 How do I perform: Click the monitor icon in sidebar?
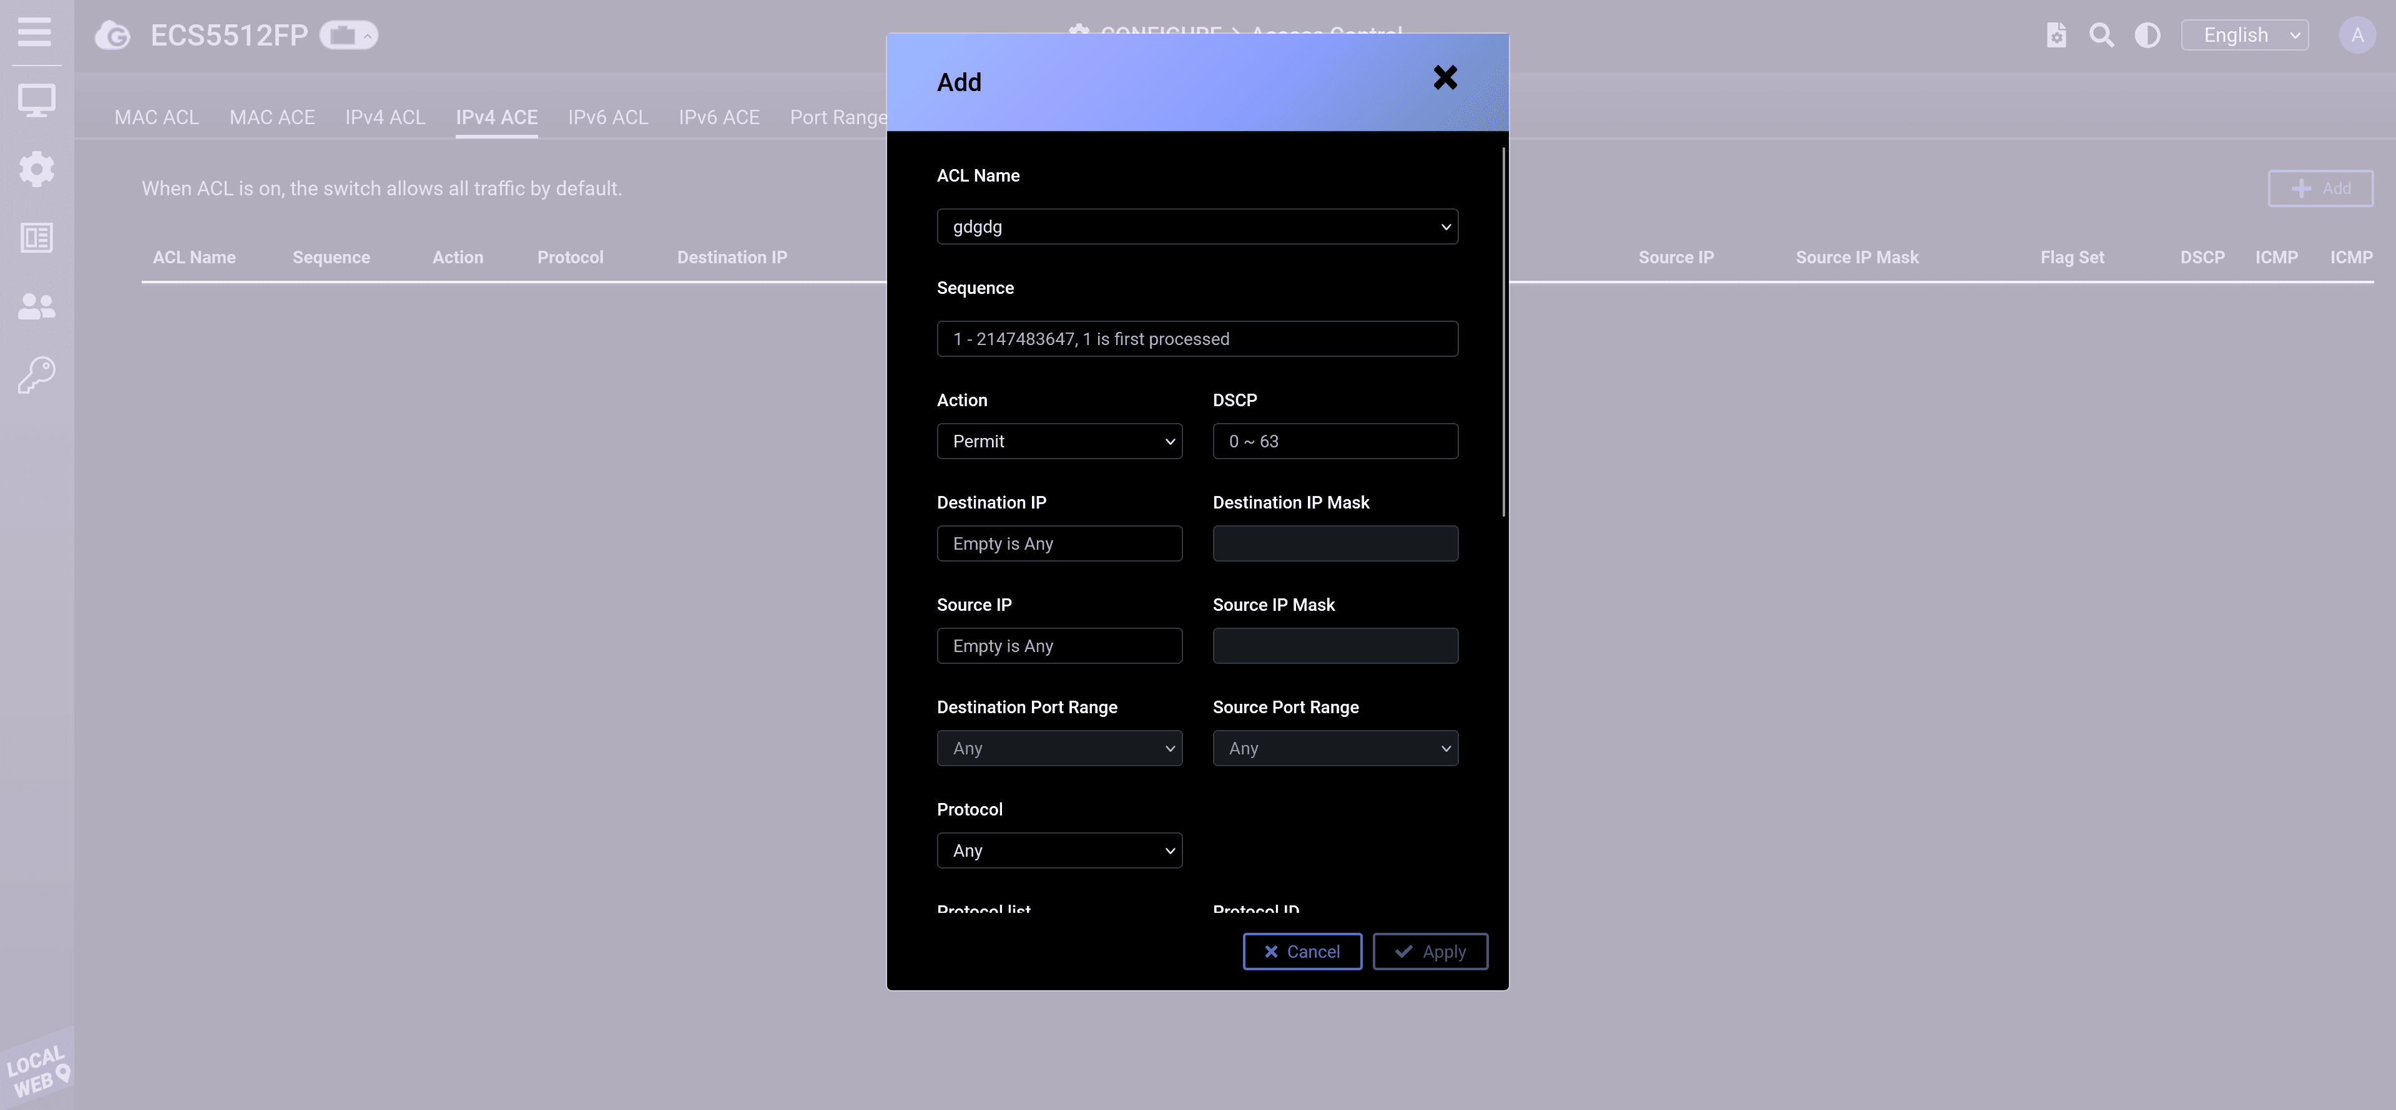36,100
